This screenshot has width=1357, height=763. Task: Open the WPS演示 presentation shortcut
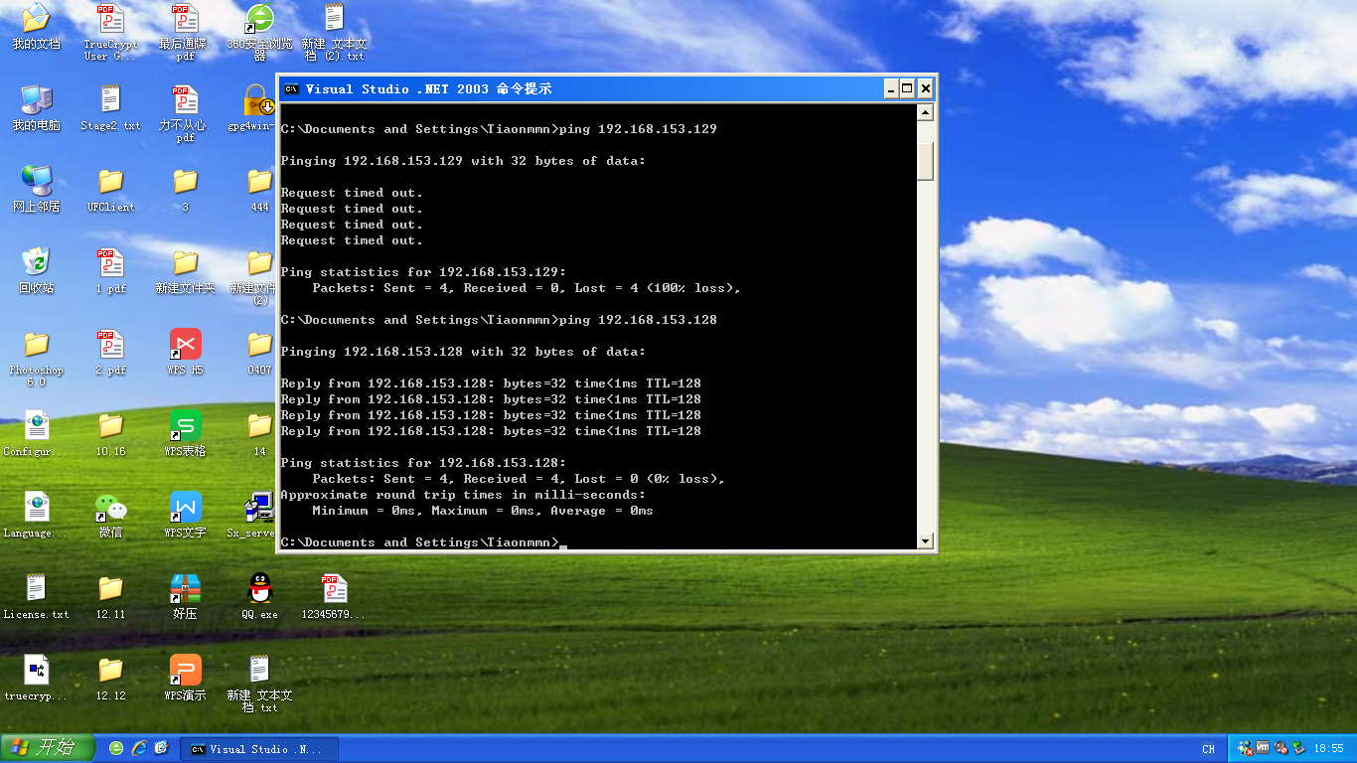coord(185,671)
